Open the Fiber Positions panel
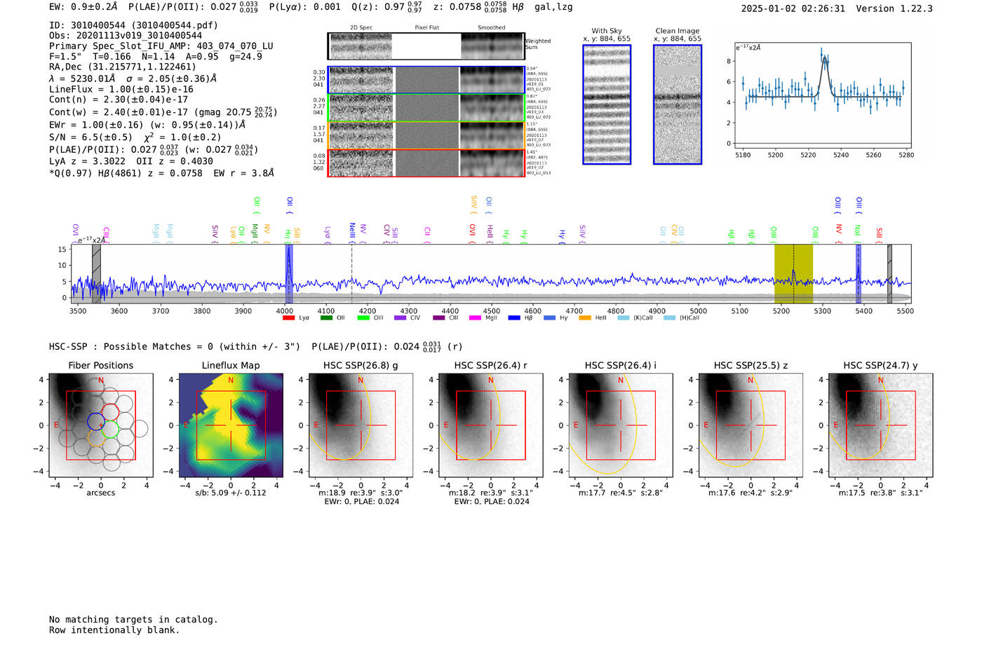Viewport: 982px width, 668px height. pos(101,425)
